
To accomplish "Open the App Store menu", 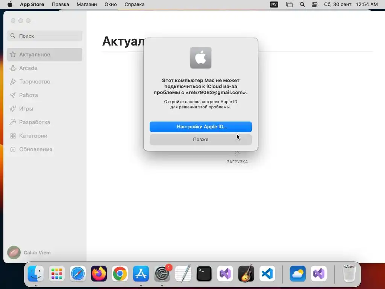I will click(32, 5).
